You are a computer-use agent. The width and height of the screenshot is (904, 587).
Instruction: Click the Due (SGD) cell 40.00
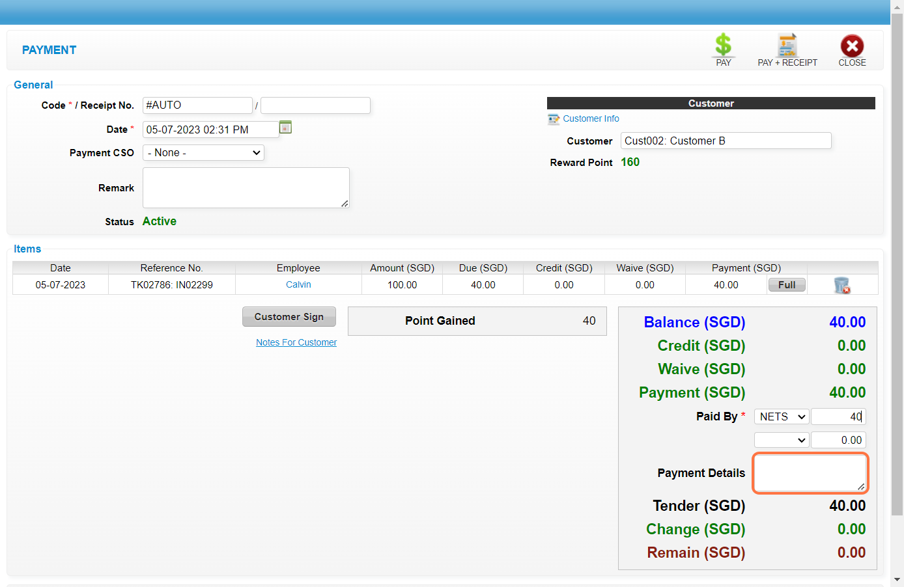(483, 284)
